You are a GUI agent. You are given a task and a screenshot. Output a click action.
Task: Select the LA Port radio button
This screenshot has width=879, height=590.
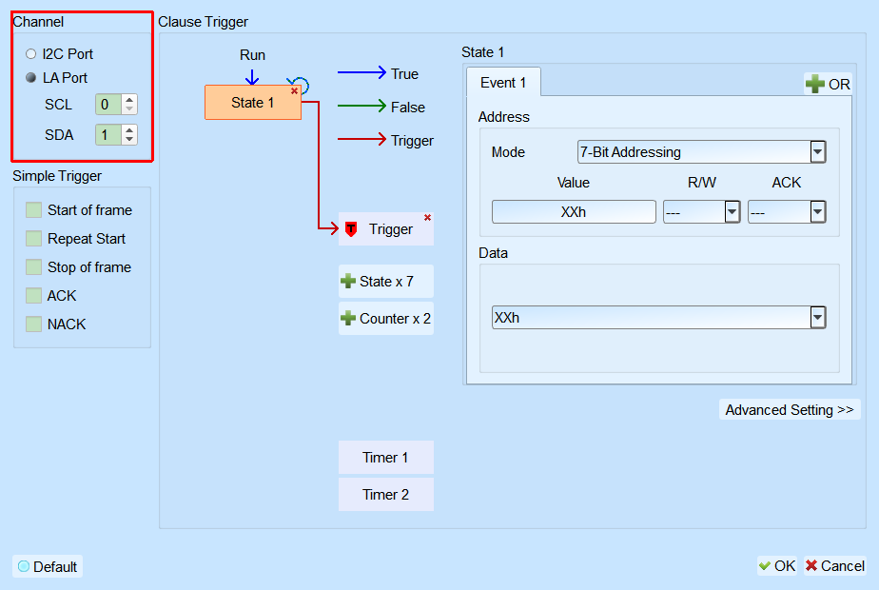[x=30, y=77]
